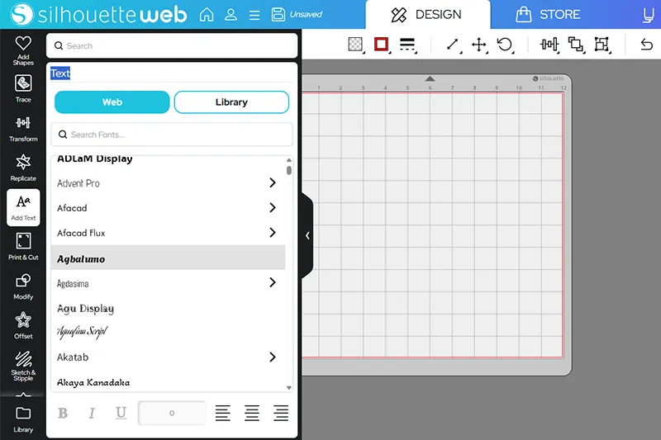661x440 pixels.
Task: Toggle underline text formatting
Action: click(121, 413)
